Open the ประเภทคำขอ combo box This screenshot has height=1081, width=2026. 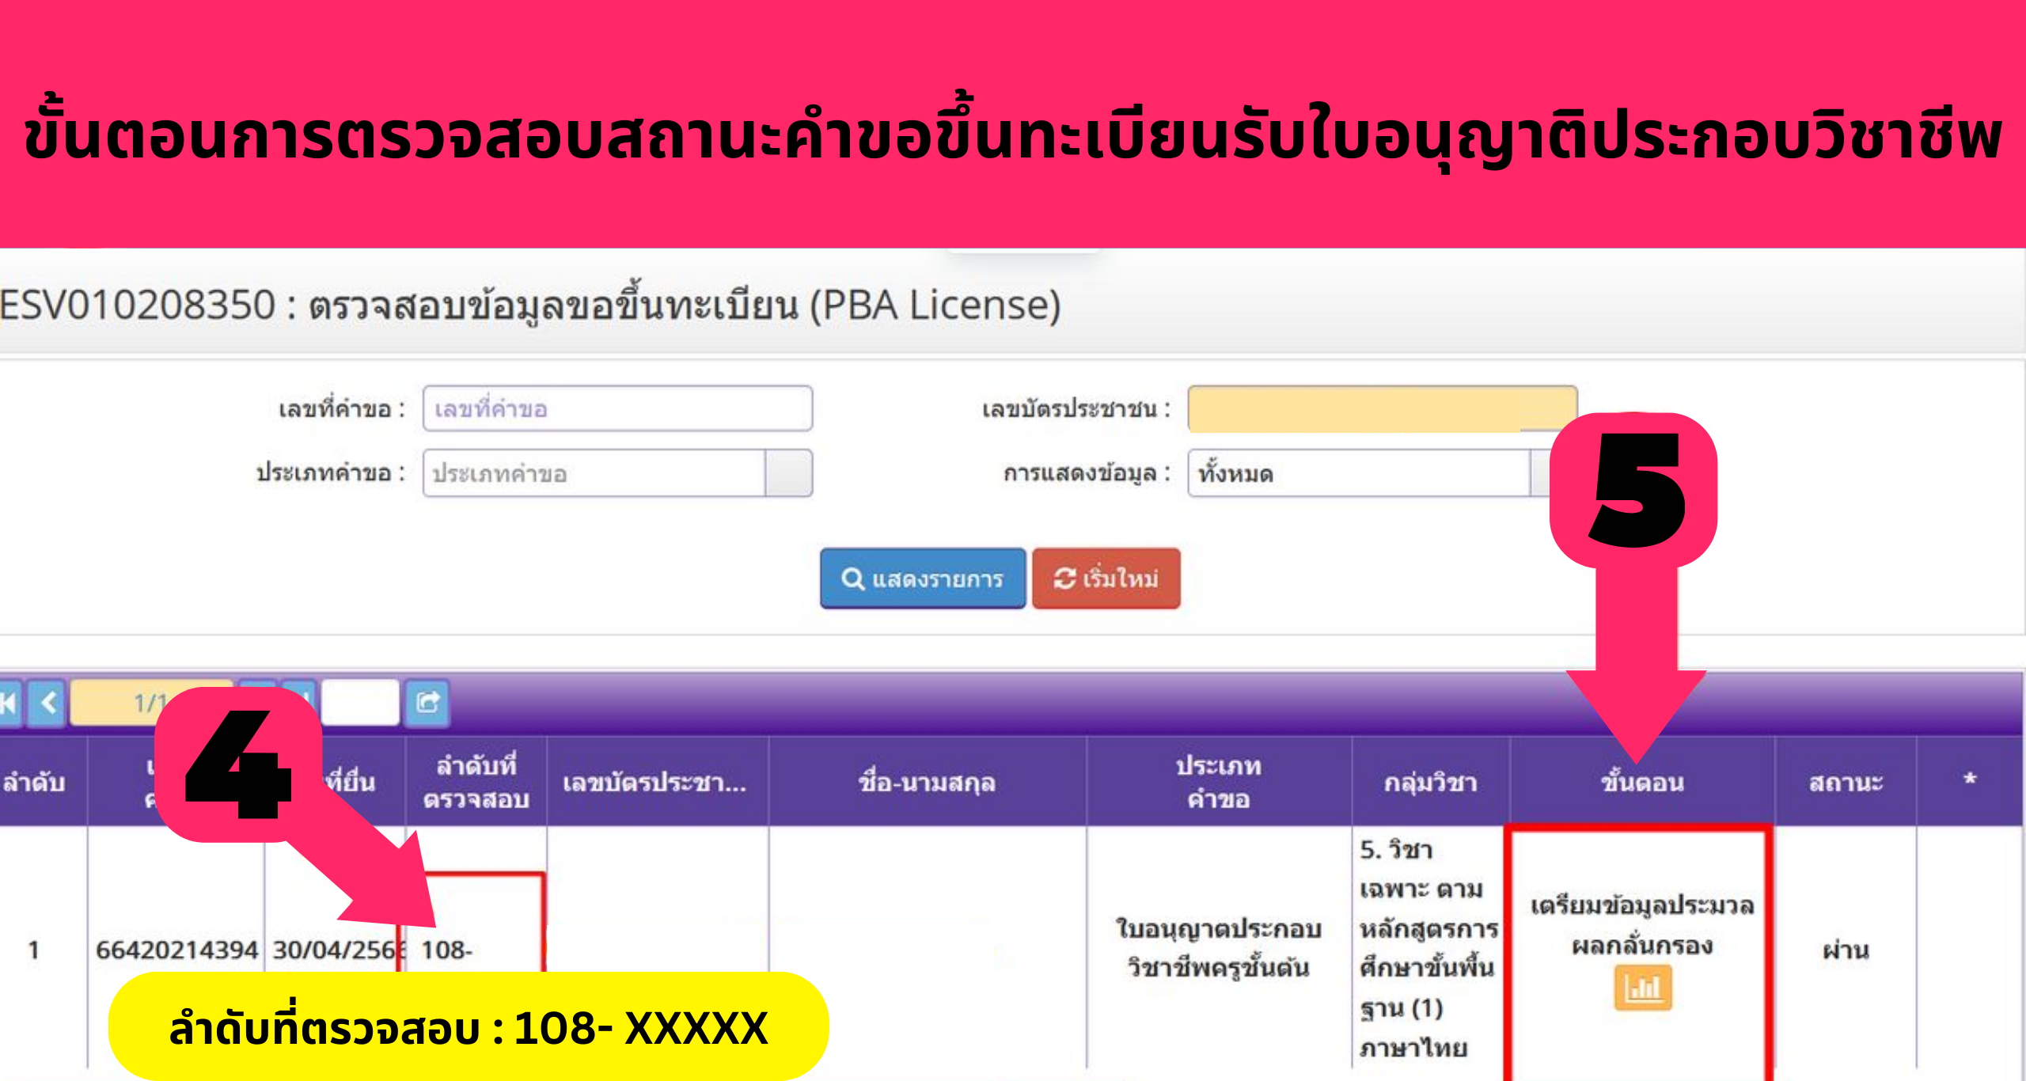point(617,473)
